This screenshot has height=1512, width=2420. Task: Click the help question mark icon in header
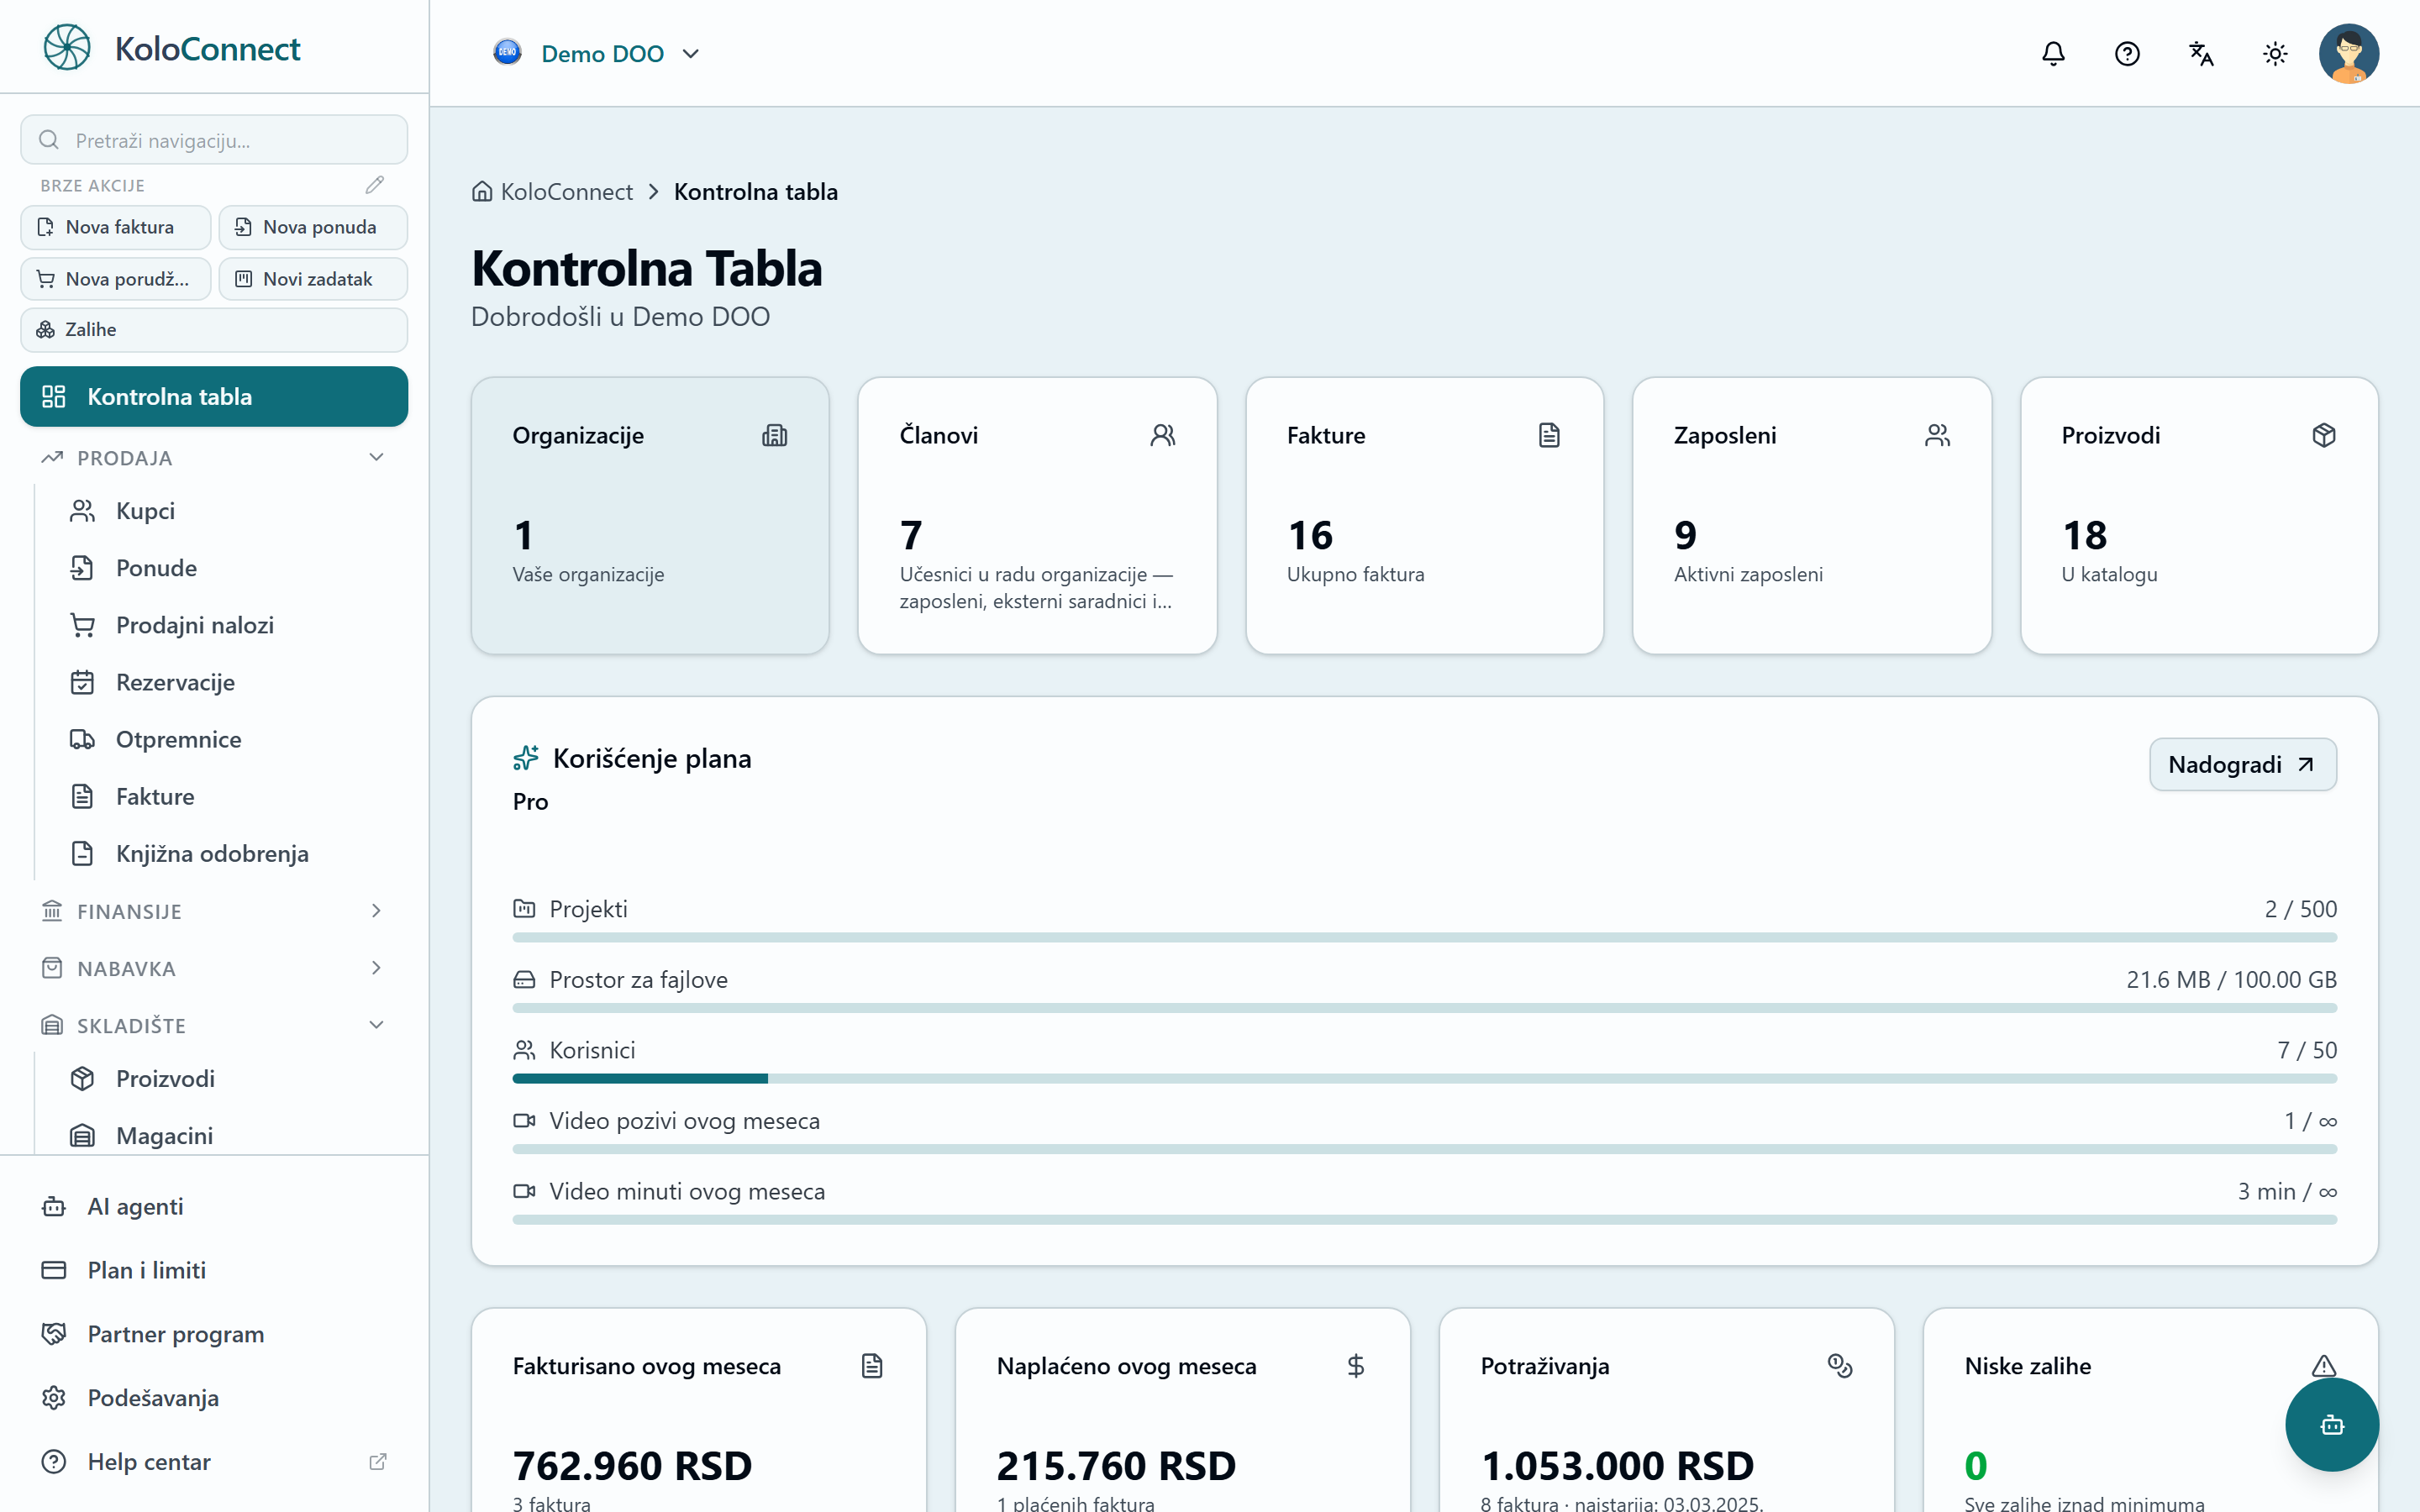tap(2127, 54)
